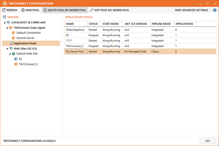
Task: Click the New Pool toolbar label
Action: click(32, 10)
